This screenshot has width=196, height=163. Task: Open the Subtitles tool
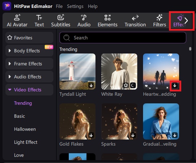(61, 21)
